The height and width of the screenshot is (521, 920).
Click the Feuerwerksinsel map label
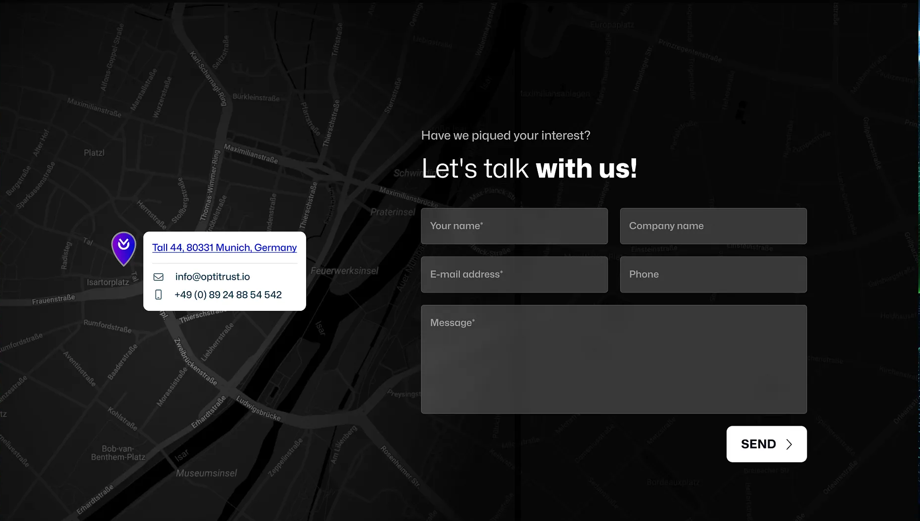pyautogui.click(x=345, y=271)
